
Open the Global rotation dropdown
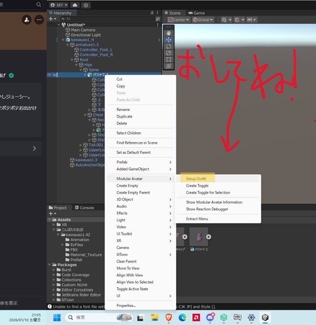coord(203,20)
